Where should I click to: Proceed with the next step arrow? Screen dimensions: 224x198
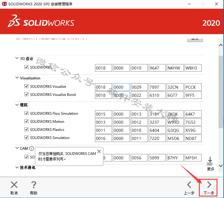point(209,185)
